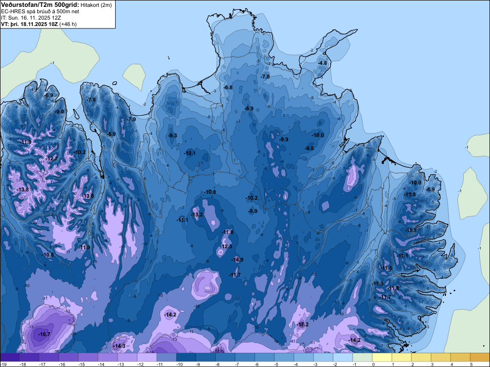Pick the lavender legend swatch labeled -12
This screenshot has height=367, width=490.
147,357
